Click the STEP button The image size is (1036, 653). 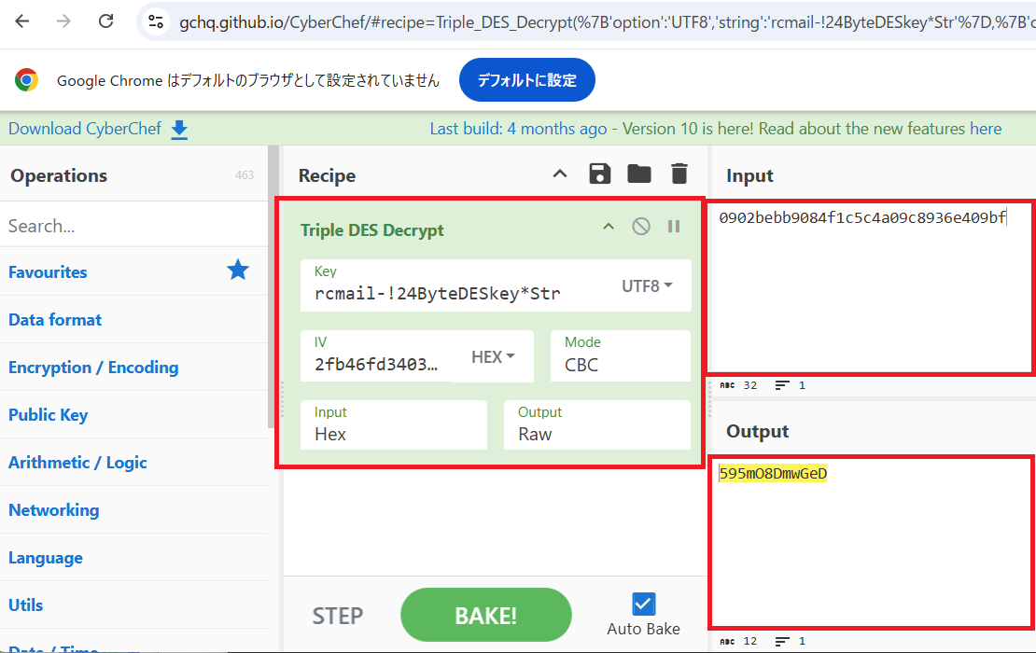337,616
